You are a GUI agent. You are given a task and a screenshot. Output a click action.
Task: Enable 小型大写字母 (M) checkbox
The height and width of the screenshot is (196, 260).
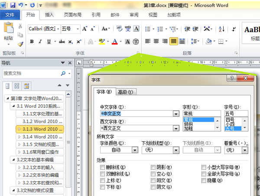pyautogui.click(x=204, y=167)
